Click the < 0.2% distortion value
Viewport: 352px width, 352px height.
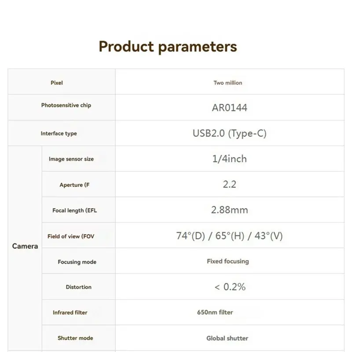229,287
